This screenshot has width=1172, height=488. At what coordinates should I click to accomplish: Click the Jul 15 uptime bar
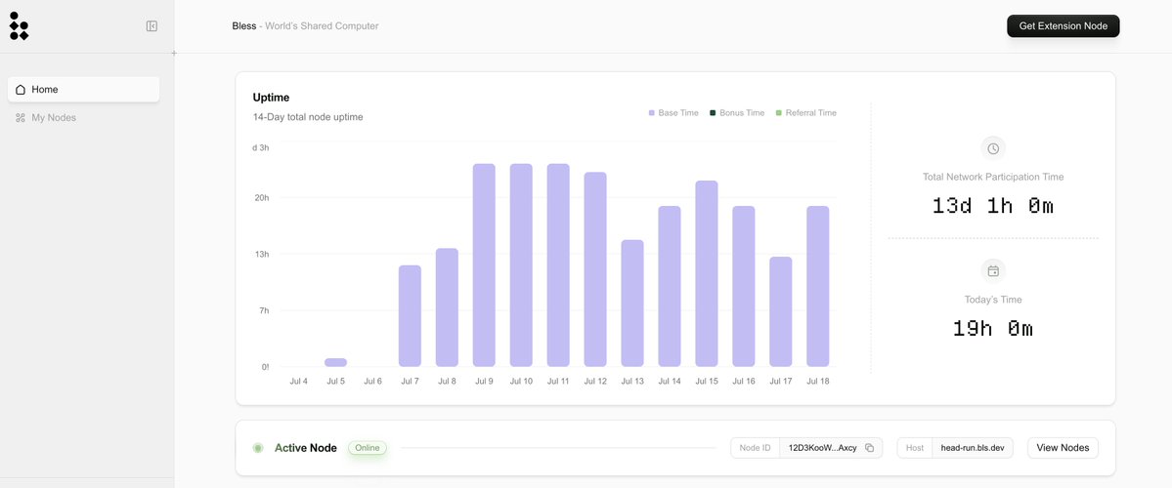[707, 274]
